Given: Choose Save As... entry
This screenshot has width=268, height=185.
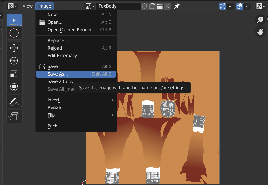Looking at the screenshot, I should point(76,74).
